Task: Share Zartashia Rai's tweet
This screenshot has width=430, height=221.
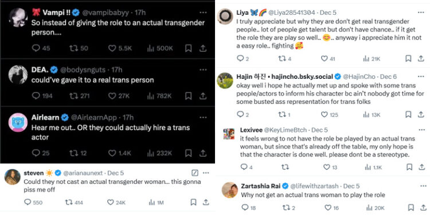Action: [x=423, y=208]
